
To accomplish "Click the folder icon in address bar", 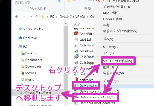I will point(43,16).
